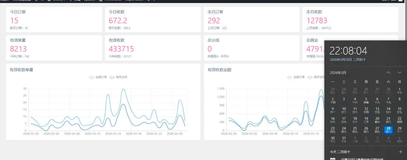407x160 pixels.
Task: Click the text 未提现:0 - 本月:0
Action: 218,56
